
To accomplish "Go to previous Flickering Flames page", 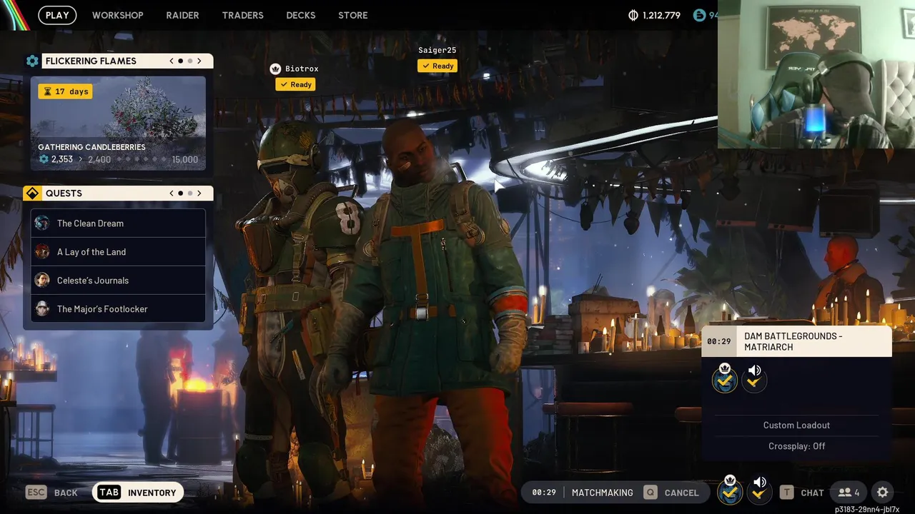I will pyautogui.click(x=172, y=61).
